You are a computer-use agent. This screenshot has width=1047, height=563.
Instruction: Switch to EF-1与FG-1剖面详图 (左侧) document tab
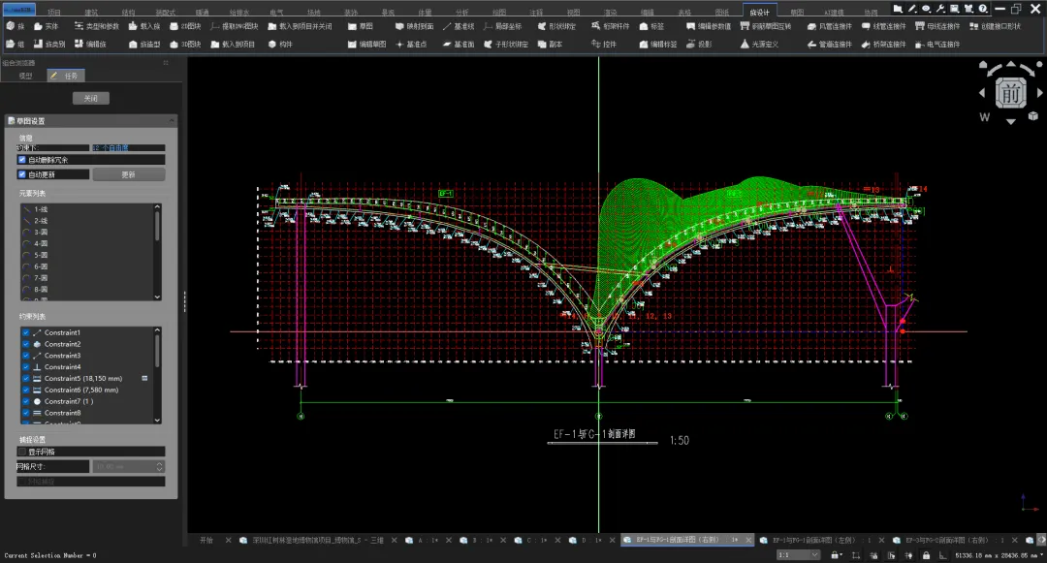tap(822, 540)
